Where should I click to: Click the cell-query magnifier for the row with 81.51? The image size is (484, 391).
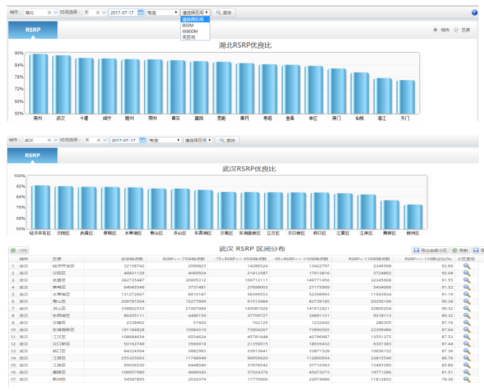(x=466, y=373)
